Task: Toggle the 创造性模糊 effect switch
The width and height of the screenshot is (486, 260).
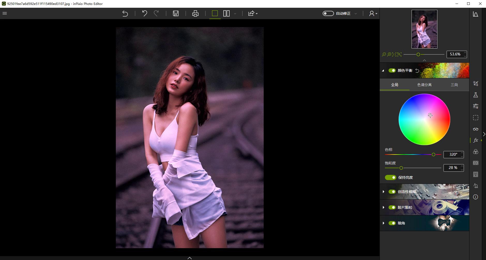Action: [392, 192]
